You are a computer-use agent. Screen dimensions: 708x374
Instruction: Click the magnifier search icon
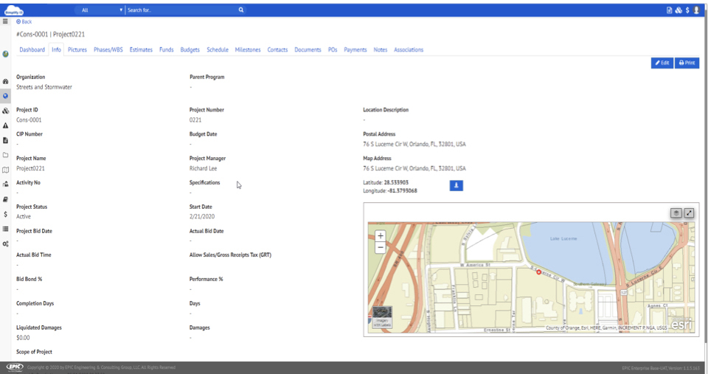pyautogui.click(x=241, y=10)
